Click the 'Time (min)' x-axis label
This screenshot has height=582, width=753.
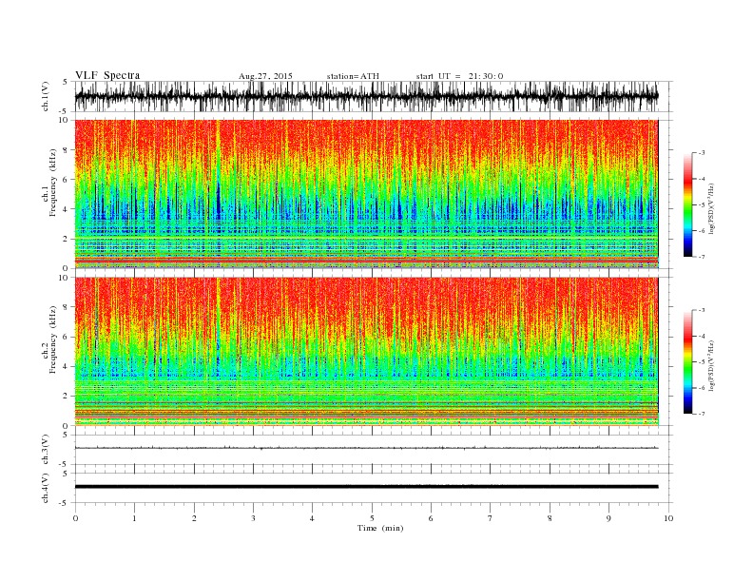pyautogui.click(x=380, y=528)
